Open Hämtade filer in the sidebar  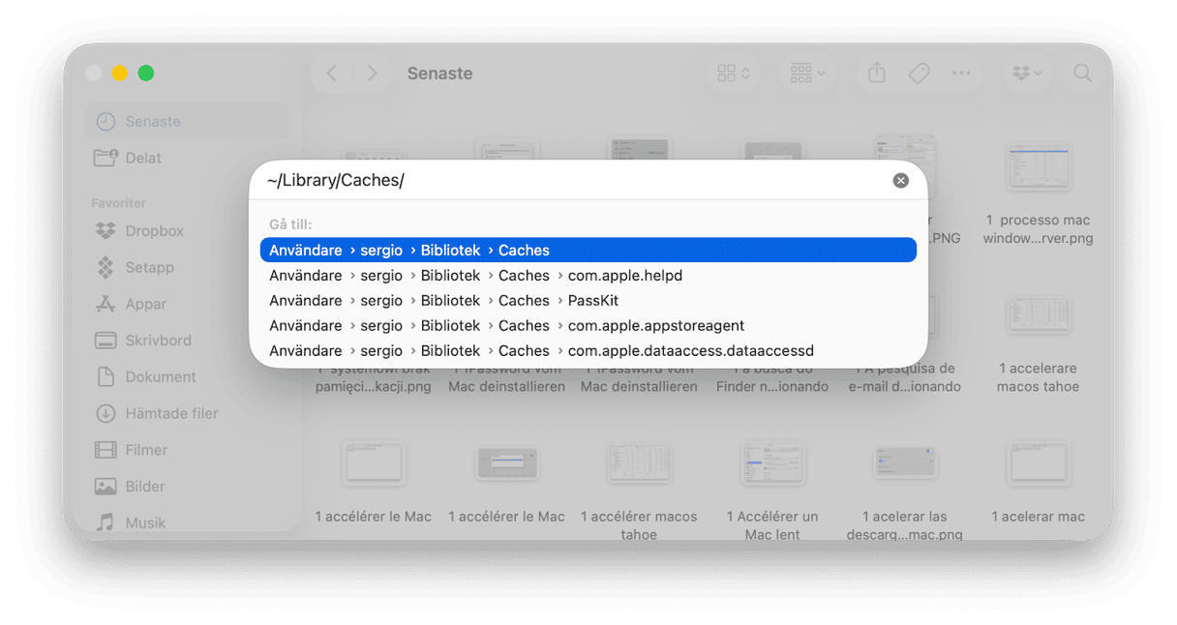coord(187,413)
